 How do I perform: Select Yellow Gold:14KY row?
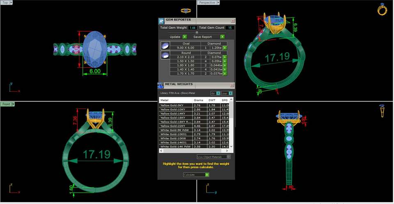click(x=194, y=113)
